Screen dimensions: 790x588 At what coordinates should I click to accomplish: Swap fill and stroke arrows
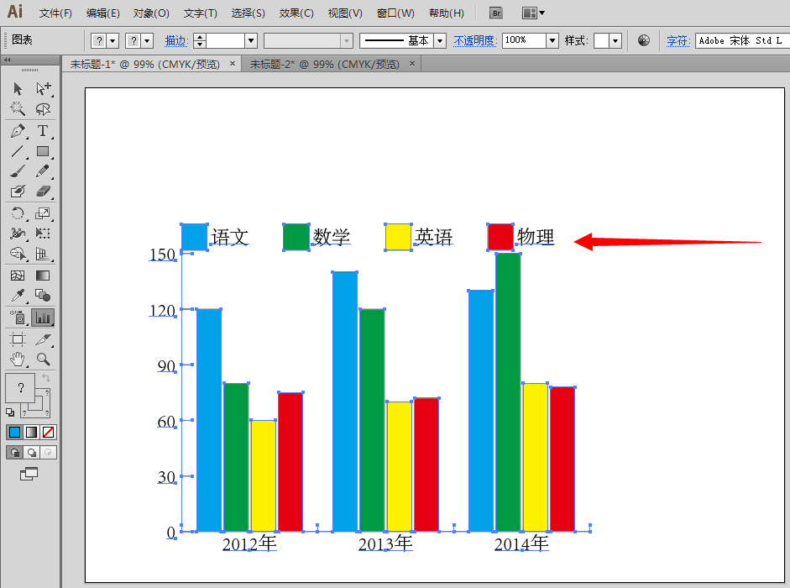(46, 378)
